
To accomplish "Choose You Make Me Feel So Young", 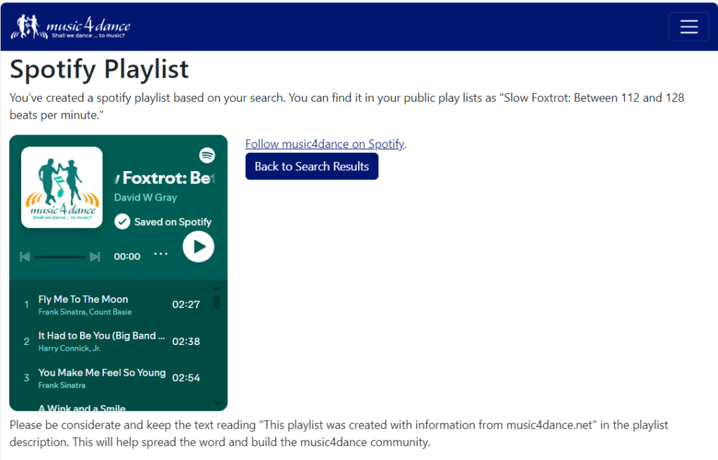I will point(102,373).
